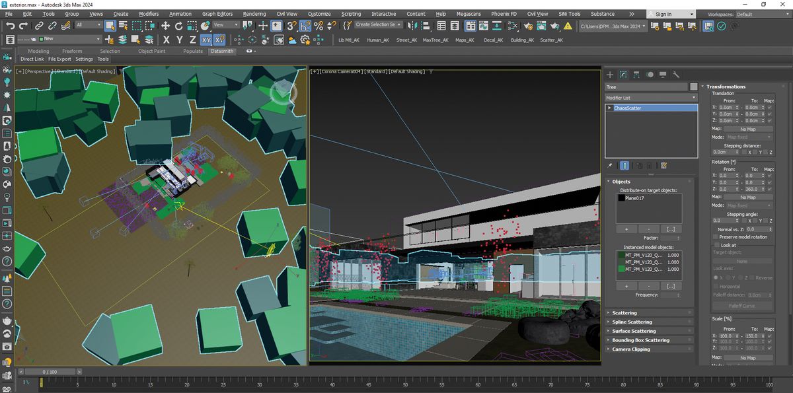
Task: Select Plane017 in the distribute-on list
Action: click(x=634, y=198)
